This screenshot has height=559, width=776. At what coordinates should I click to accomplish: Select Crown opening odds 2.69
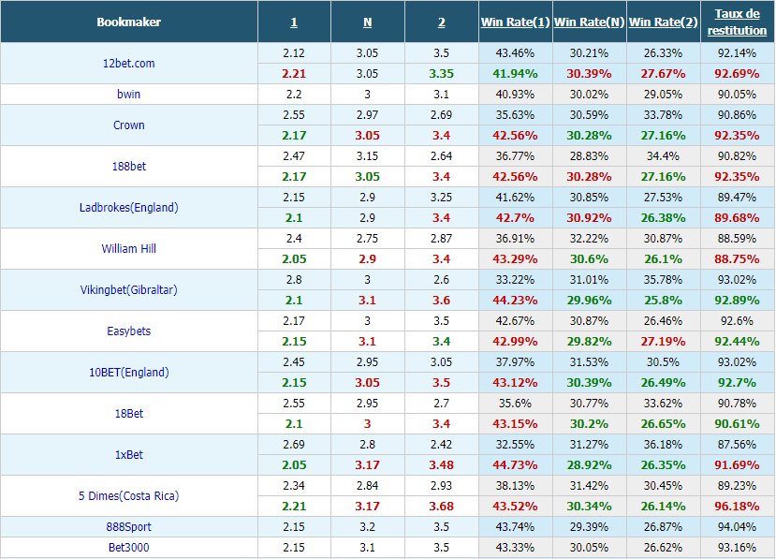[442, 115]
